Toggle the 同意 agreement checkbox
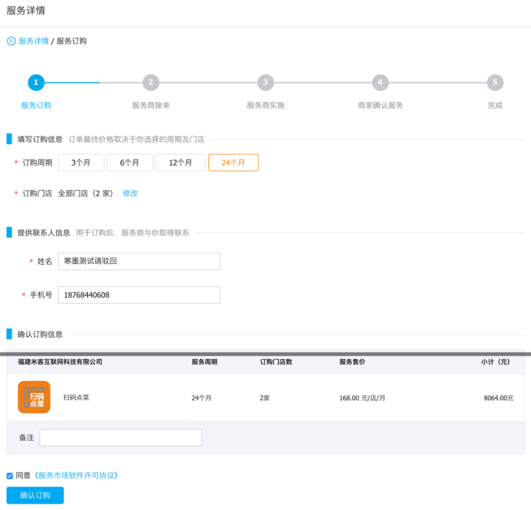 10,475
